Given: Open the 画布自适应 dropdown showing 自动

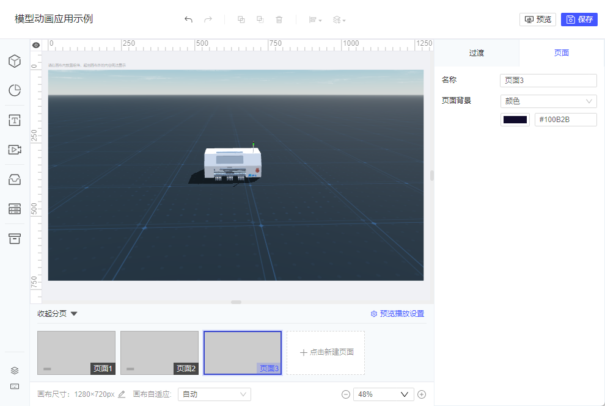Looking at the screenshot, I should (214, 394).
